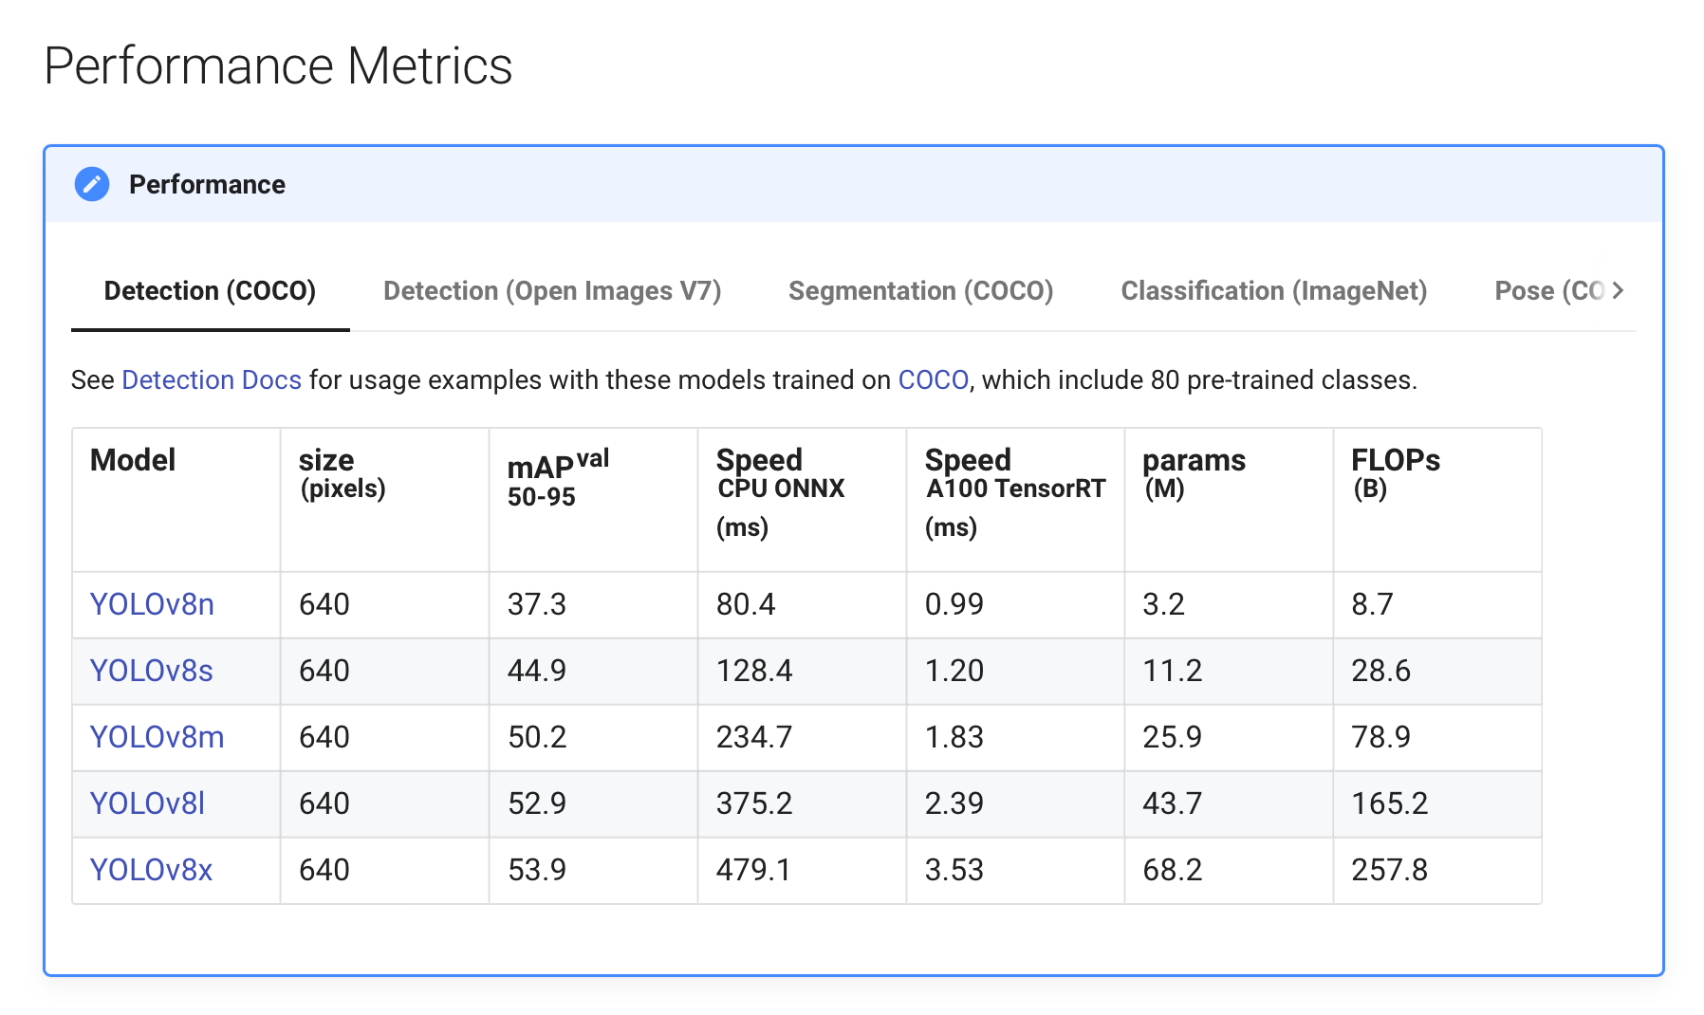Image resolution: width=1704 pixels, height=1015 pixels.
Task: Select the Detection (COCO) tab
Action: tap(210, 291)
